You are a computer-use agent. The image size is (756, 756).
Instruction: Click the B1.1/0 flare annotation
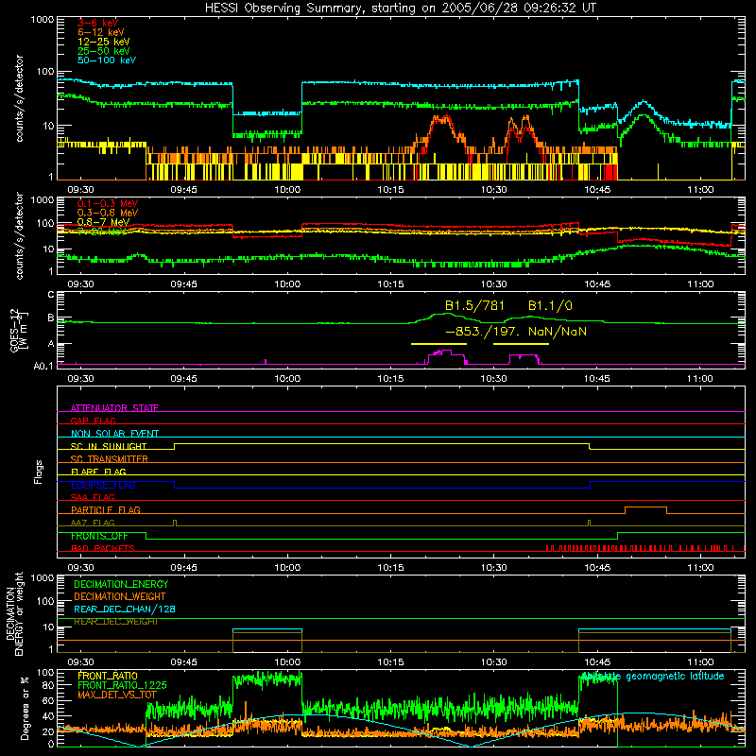550,305
